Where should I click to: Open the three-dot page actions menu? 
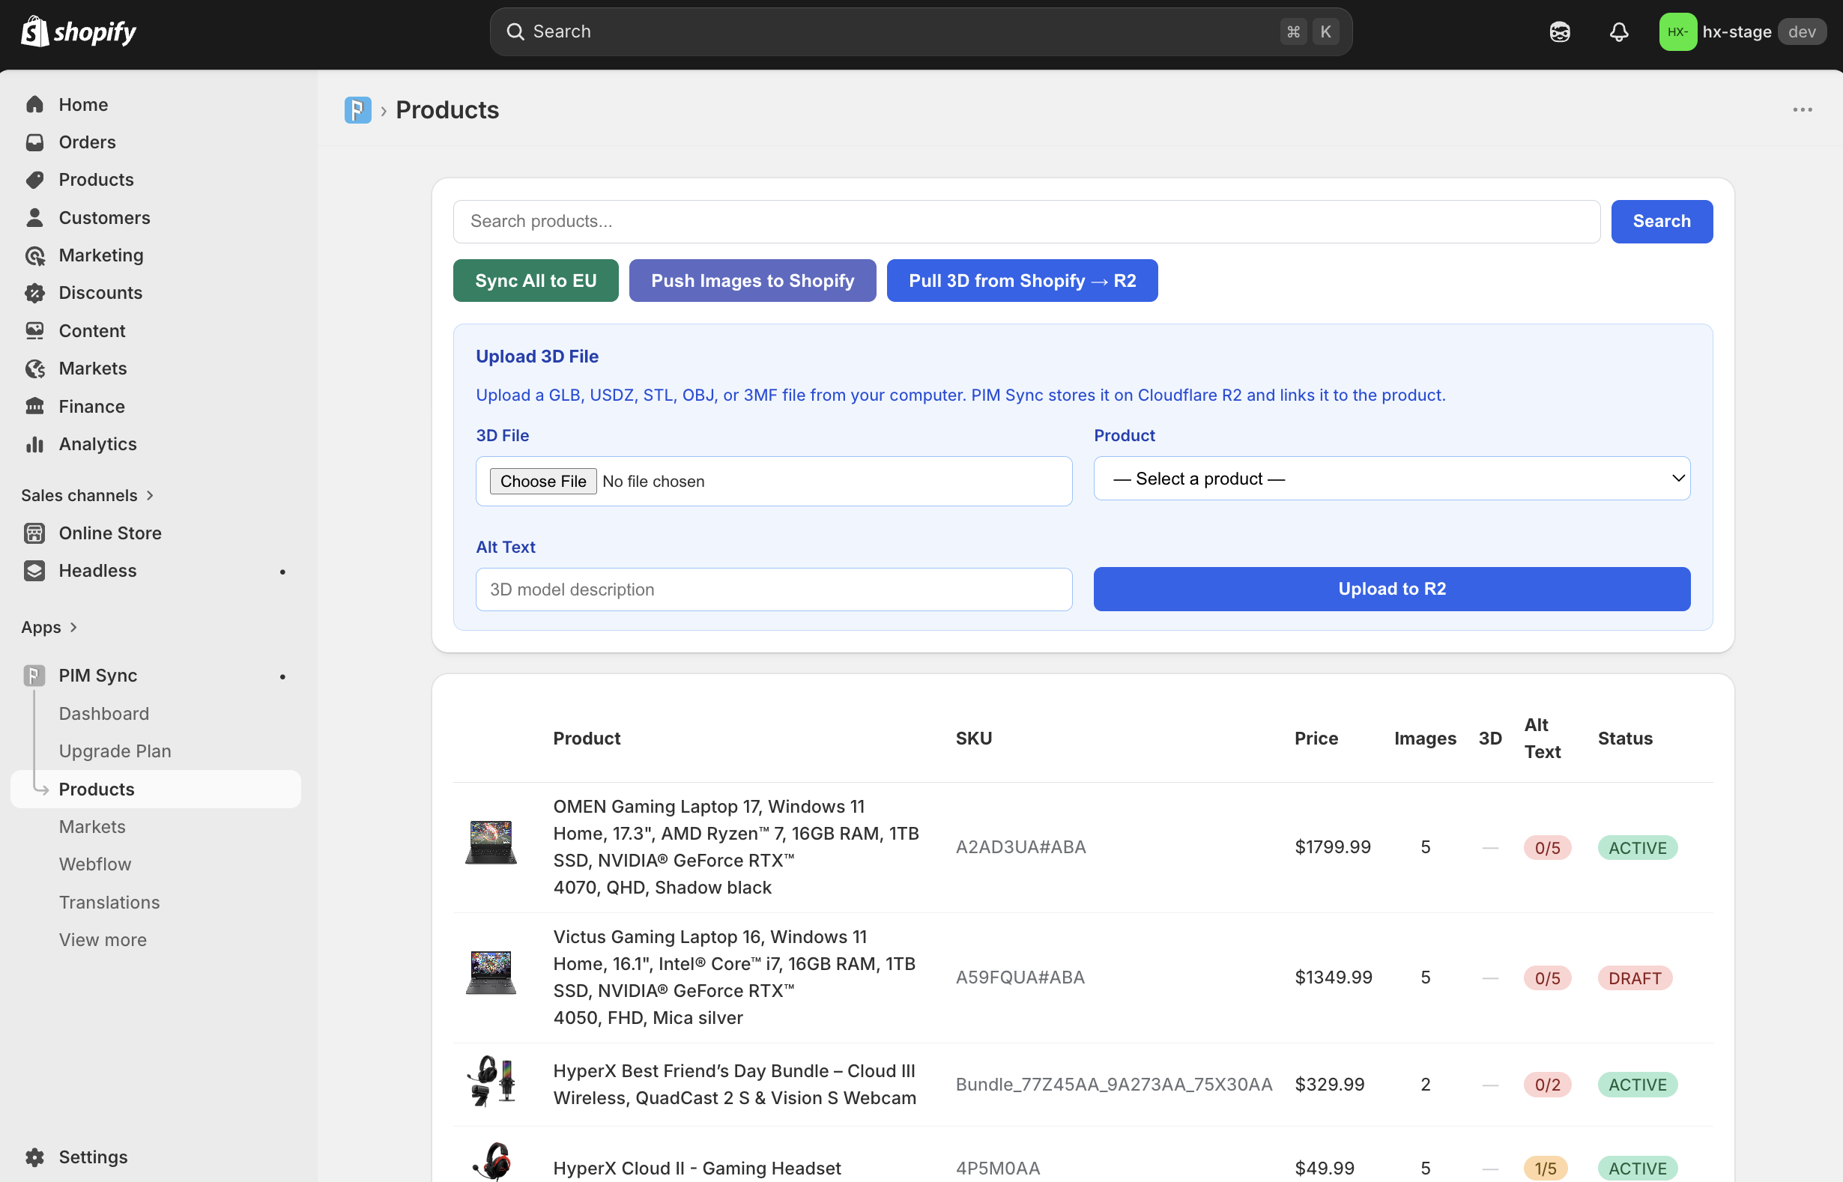pos(1803,110)
